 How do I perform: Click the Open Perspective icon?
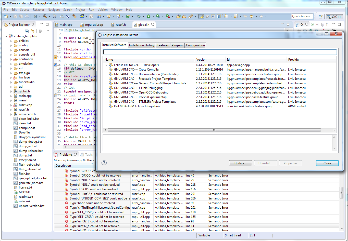[321, 17]
